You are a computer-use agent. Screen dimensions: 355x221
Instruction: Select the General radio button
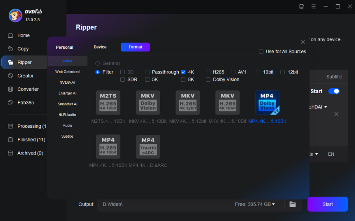click(x=97, y=63)
